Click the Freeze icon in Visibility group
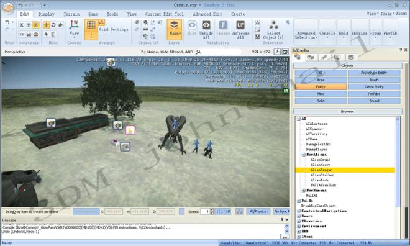The image size is (410, 246). 223,25
